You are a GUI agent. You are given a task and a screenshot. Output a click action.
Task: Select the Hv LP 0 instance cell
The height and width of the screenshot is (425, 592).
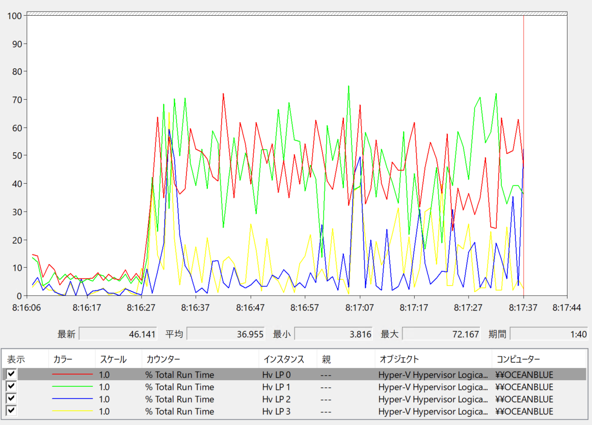(x=276, y=375)
